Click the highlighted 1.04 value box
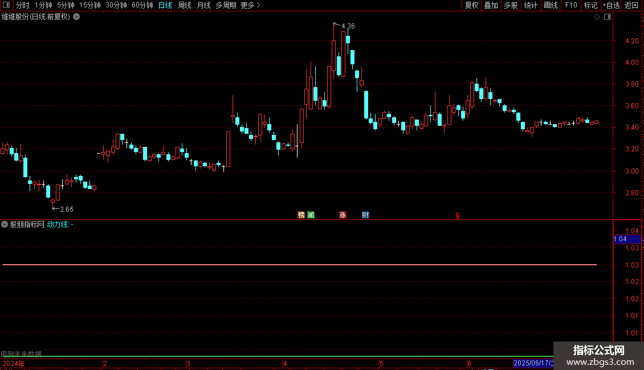Screen dimensions: 644x370 pos(627,239)
